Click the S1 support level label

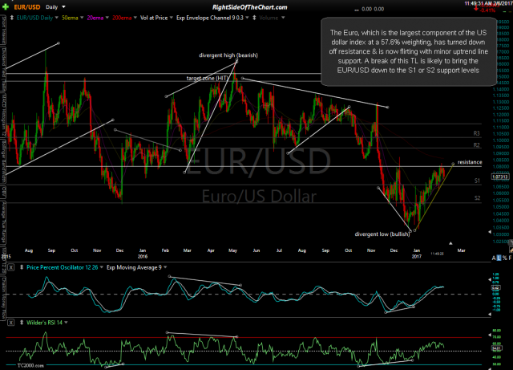pos(478,181)
